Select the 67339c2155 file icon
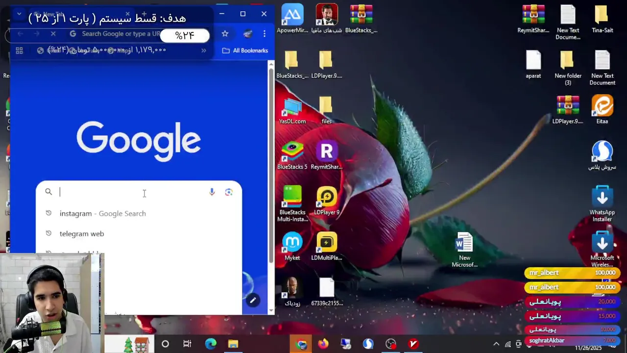Image resolution: width=627 pixels, height=353 pixels. 327,292
